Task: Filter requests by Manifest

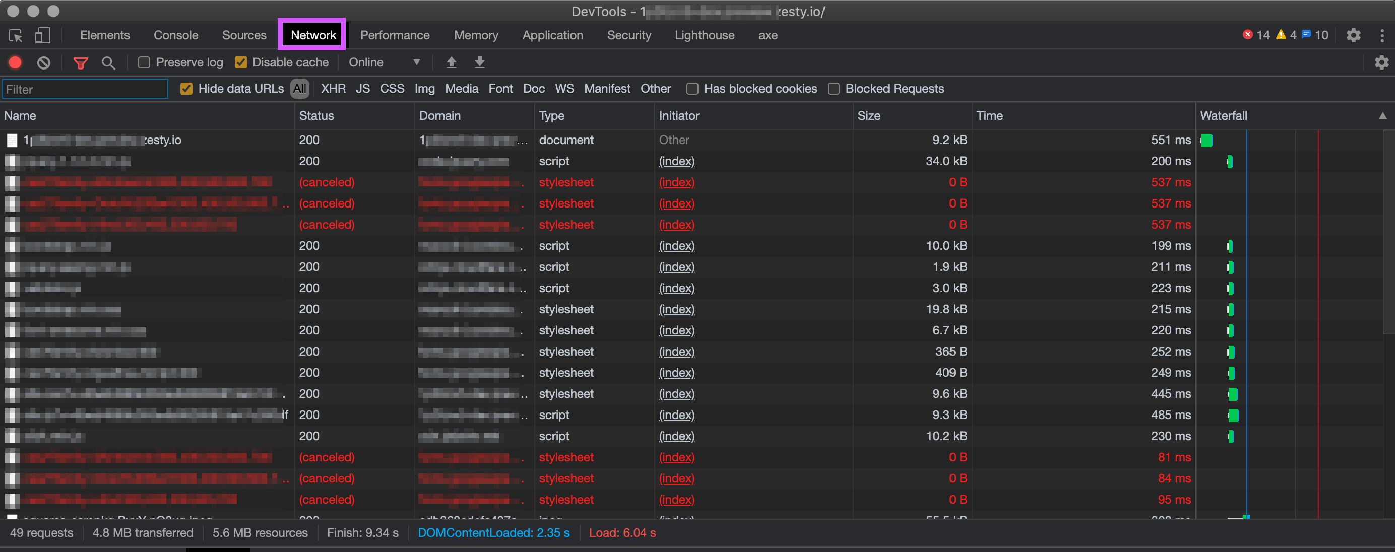Action: coord(607,89)
